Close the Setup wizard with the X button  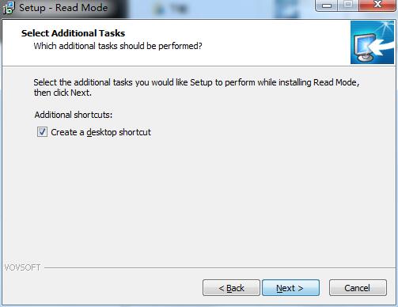pyautogui.click(x=377, y=6)
